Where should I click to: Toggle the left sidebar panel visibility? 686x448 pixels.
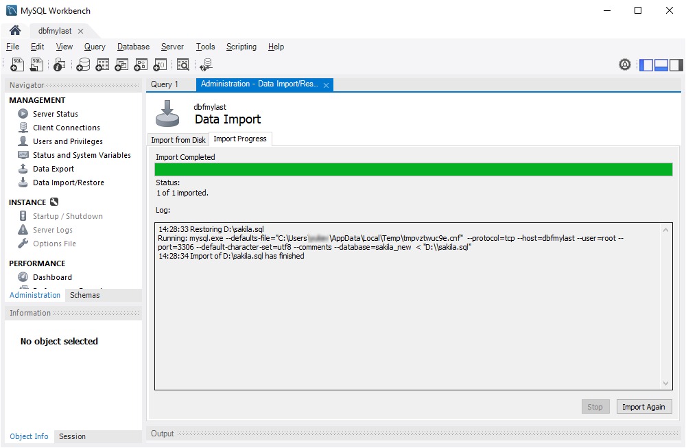(x=646, y=64)
